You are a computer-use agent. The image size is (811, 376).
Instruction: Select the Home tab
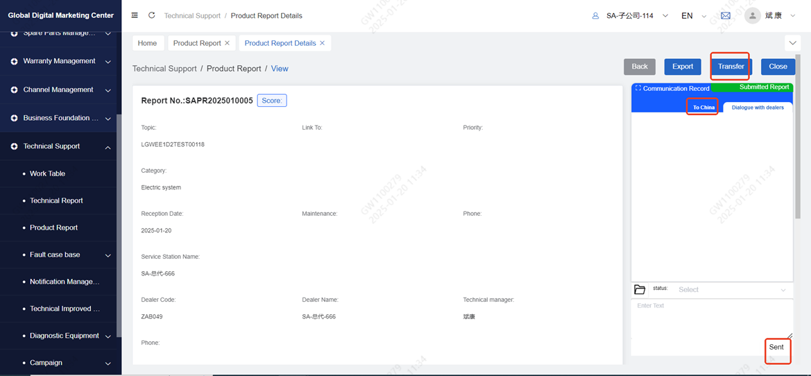pyautogui.click(x=148, y=43)
